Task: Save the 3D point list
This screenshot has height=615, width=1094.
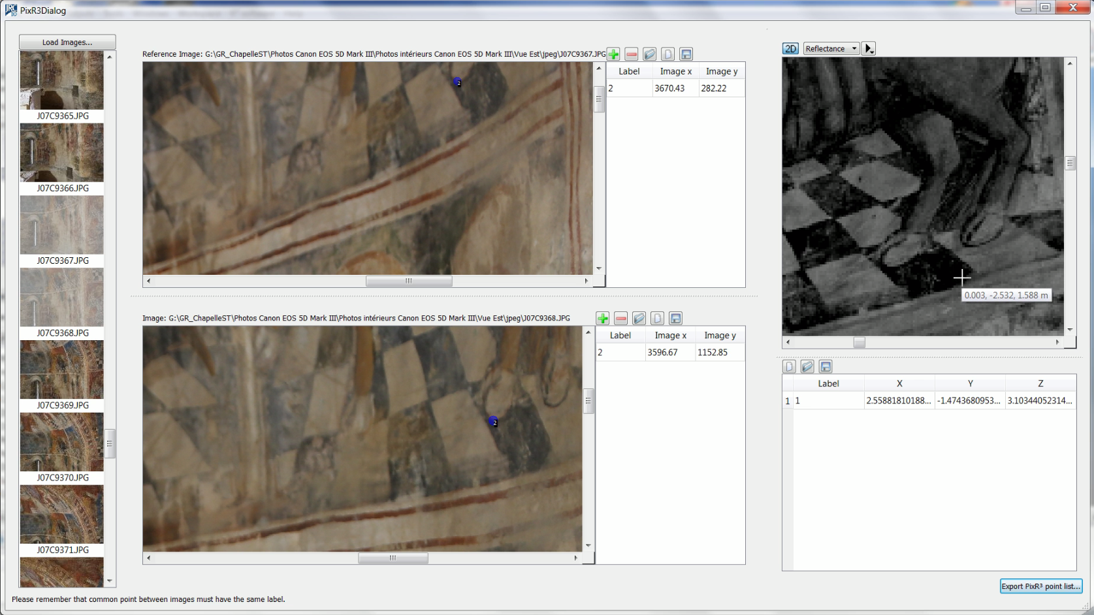Action: pyautogui.click(x=826, y=367)
